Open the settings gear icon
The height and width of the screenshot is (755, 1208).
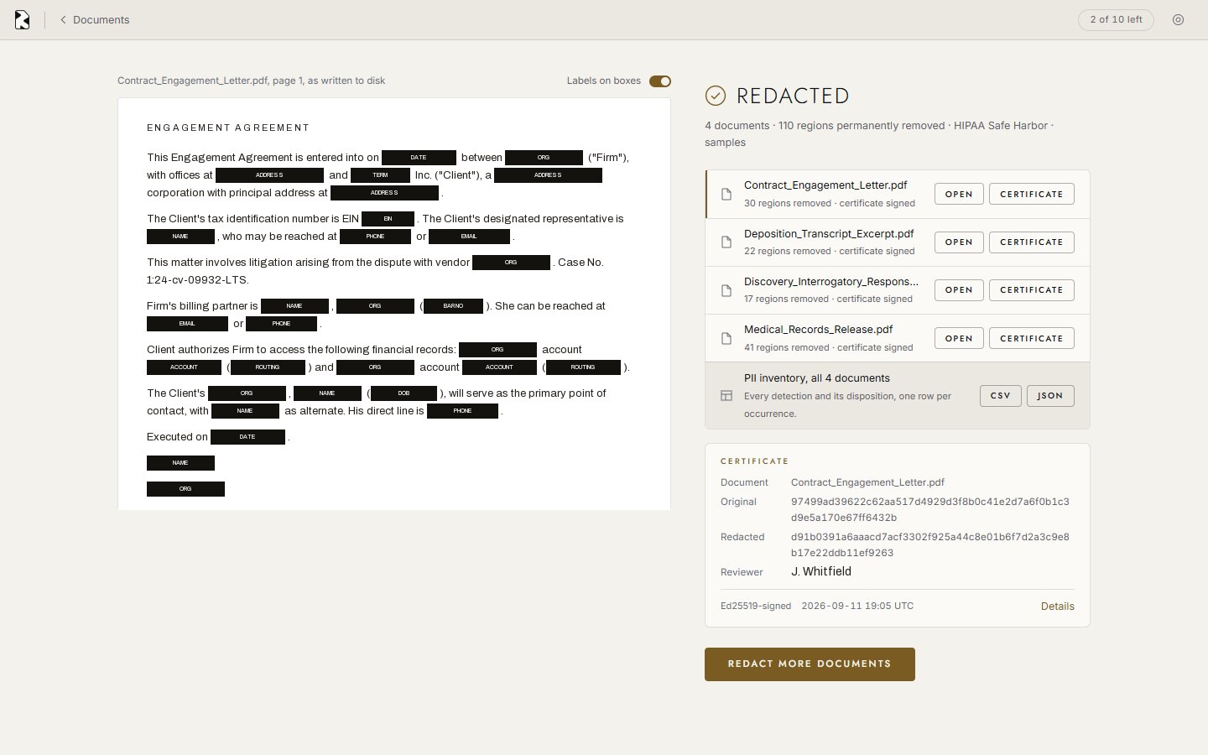point(1178,19)
